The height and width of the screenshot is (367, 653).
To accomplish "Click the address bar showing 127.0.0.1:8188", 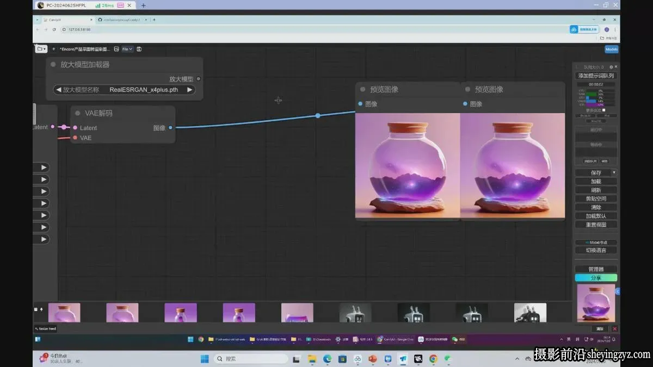I will pos(313,29).
